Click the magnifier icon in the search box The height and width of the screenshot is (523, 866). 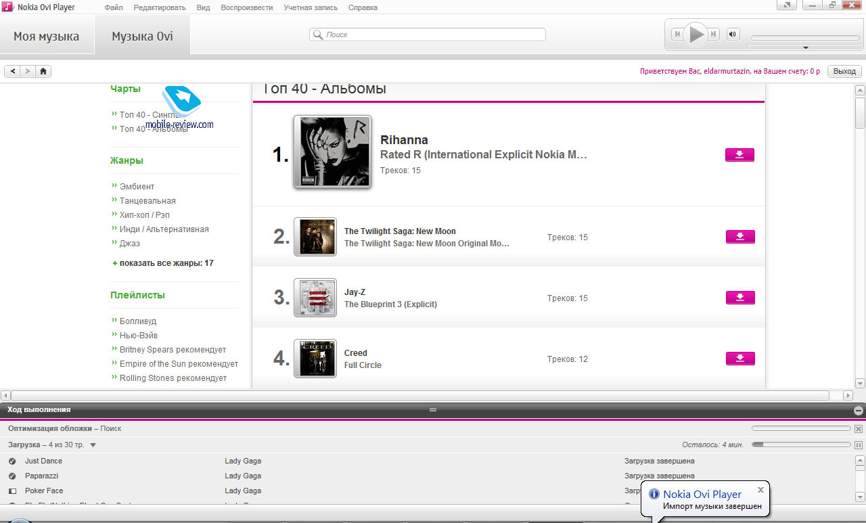point(317,35)
